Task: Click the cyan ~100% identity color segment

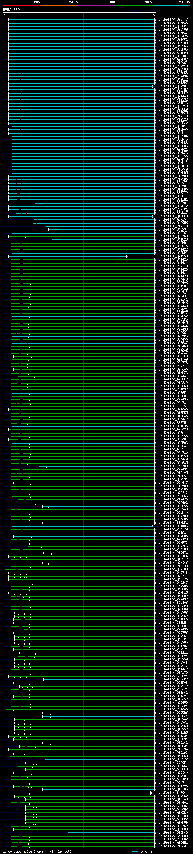Action: (x=171, y=5)
